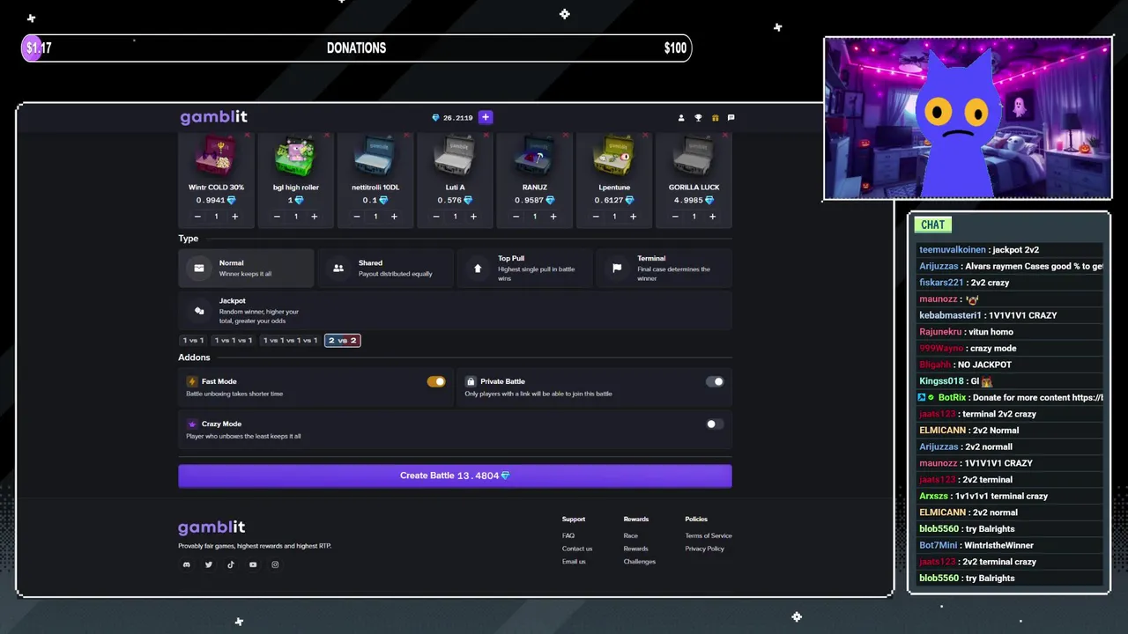Increase quantity of Lpentune case
The image size is (1128, 634).
(x=633, y=217)
